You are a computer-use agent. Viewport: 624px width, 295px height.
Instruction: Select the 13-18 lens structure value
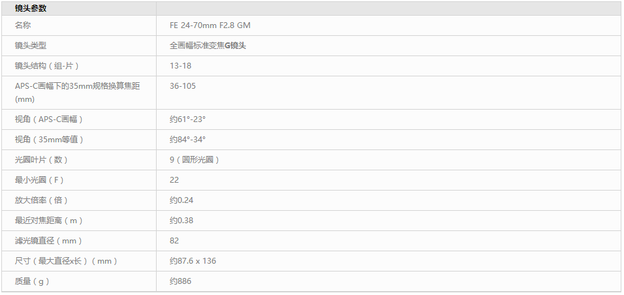(180, 66)
